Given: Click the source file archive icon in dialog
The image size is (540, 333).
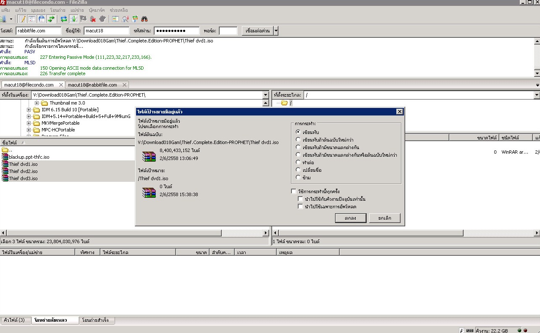Looking at the screenshot, I should [149, 156].
